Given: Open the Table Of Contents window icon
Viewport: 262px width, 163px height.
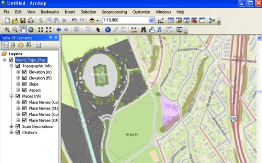Looking at the screenshot, I should point(171,20).
